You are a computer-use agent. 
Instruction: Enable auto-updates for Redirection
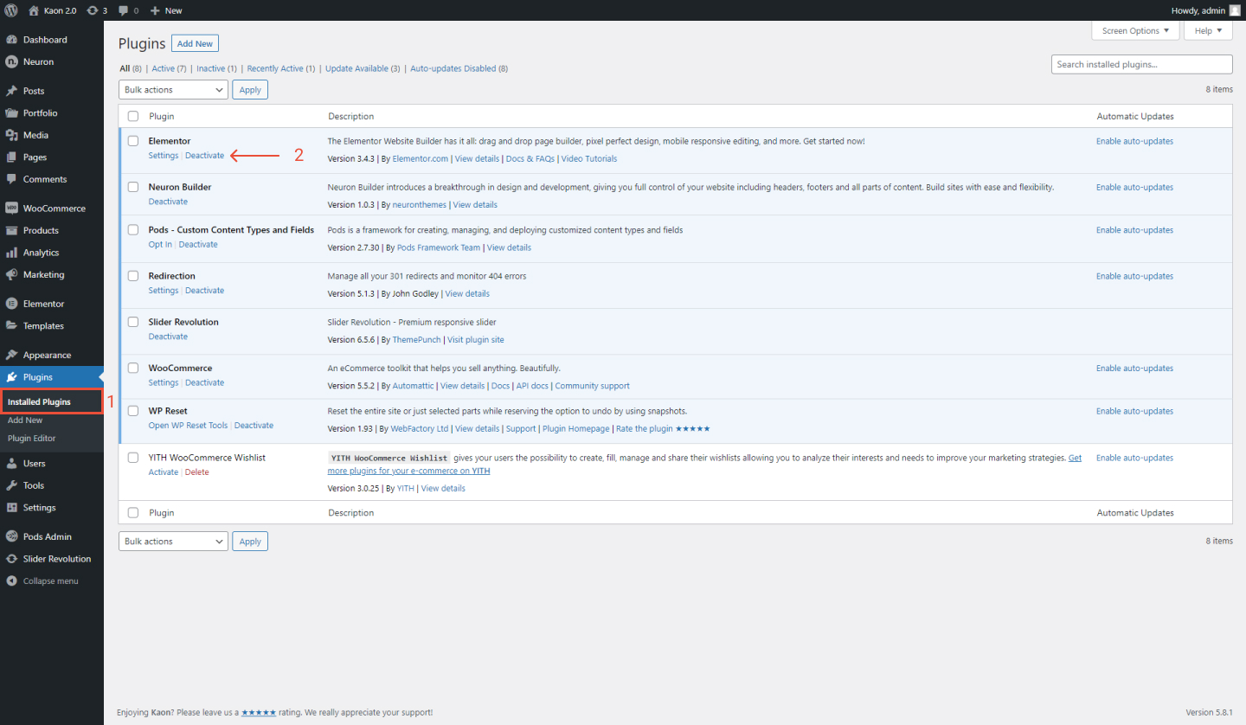pos(1134,276)
